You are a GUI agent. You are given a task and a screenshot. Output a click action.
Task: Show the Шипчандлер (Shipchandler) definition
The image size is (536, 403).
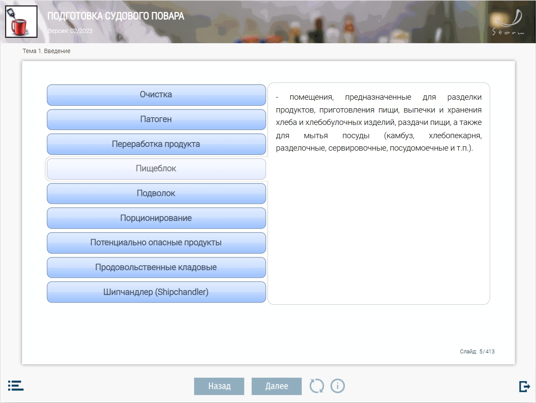pos(156,292)
